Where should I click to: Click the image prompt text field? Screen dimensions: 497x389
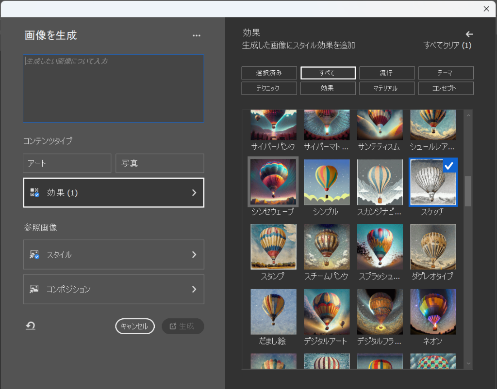114,88
